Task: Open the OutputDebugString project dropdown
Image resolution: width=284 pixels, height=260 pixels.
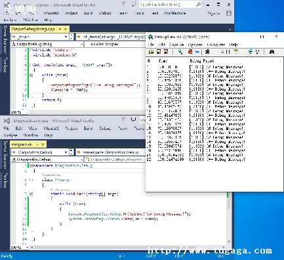Action: coord(47,44)
